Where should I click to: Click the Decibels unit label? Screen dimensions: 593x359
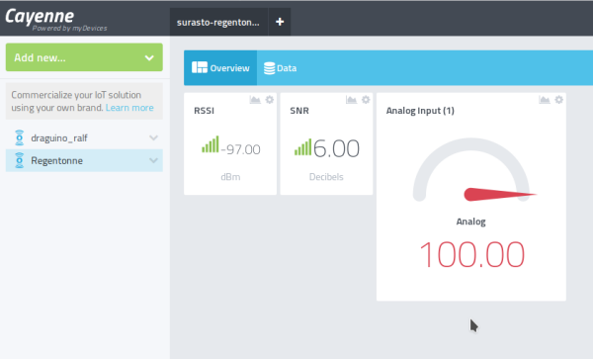pyautogui.click(x=326, y=177)
